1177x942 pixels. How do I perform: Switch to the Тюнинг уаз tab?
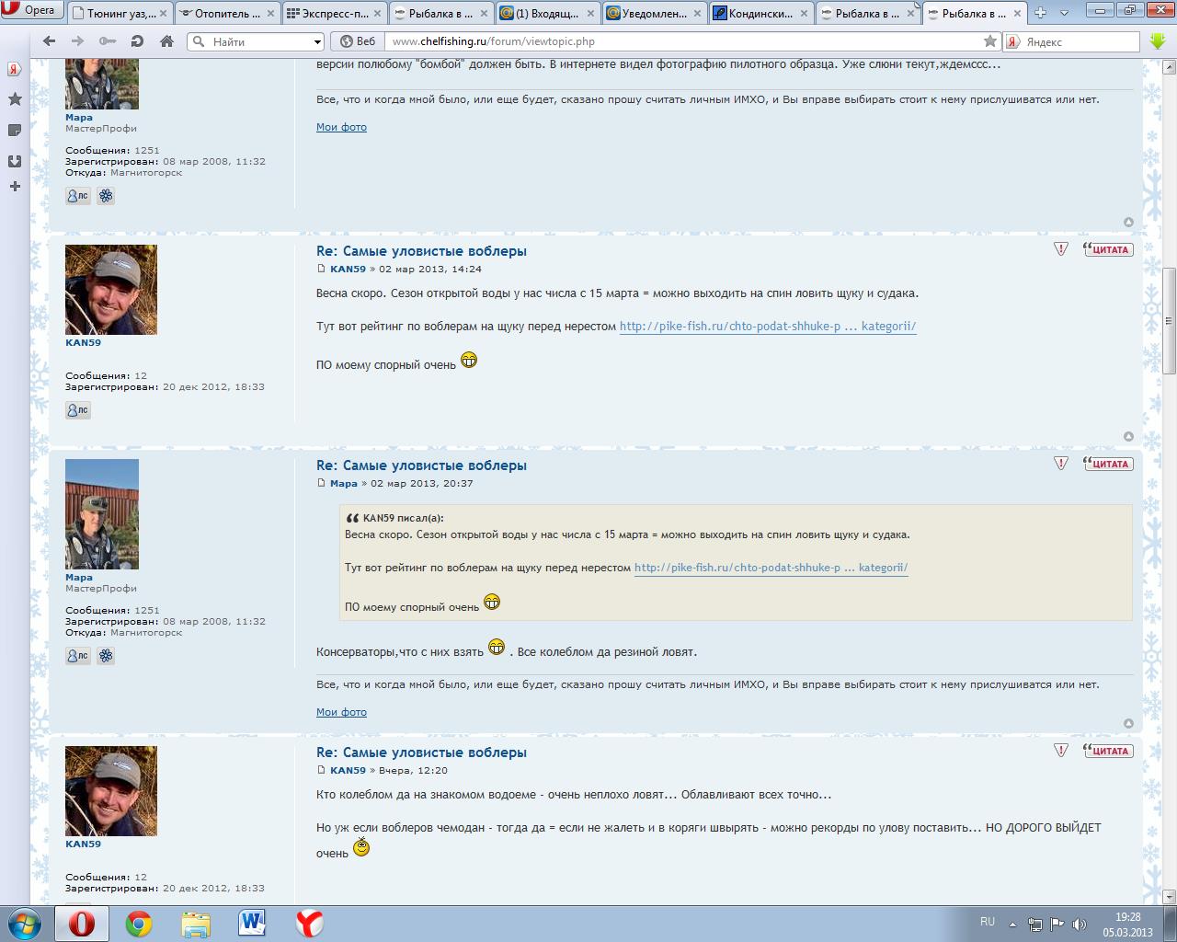(x=120, y=13)
